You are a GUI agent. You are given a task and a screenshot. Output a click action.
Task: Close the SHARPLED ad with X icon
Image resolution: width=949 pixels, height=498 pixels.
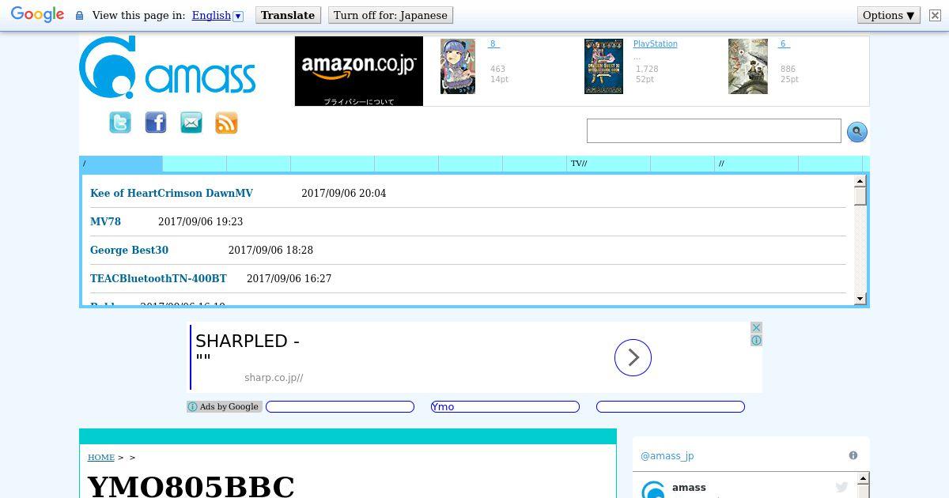[x=756, y=327]
